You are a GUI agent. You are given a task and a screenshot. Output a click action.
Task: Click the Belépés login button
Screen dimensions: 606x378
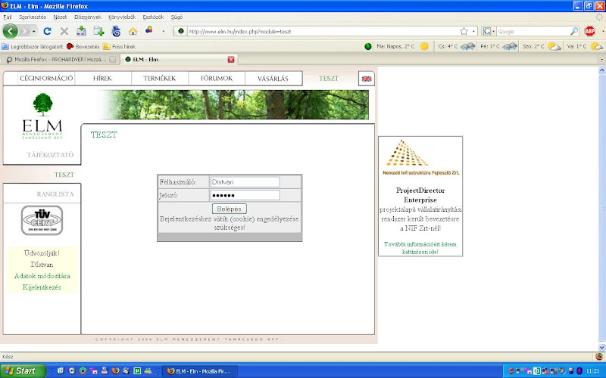click(x=230, y=209)
